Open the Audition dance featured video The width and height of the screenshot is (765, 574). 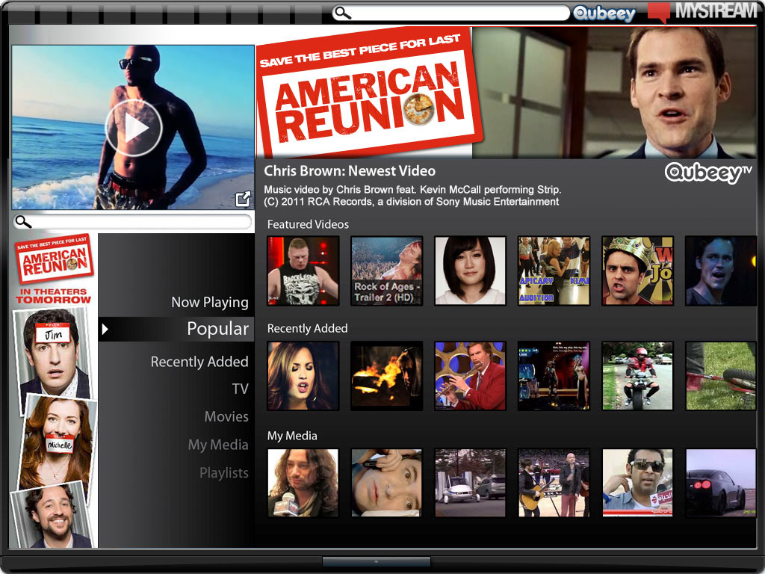click(554, 271)
